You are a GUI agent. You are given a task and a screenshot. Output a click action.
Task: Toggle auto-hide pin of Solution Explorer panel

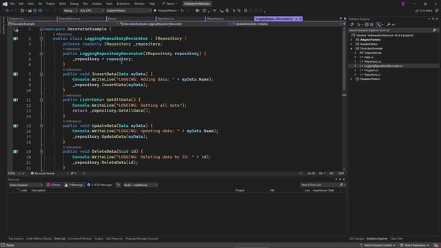pos(433,19)
